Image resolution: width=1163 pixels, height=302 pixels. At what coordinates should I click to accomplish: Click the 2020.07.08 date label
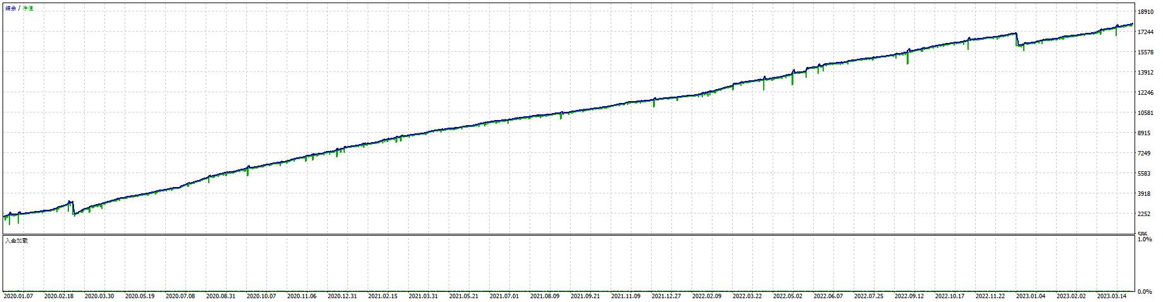point(180,296)
